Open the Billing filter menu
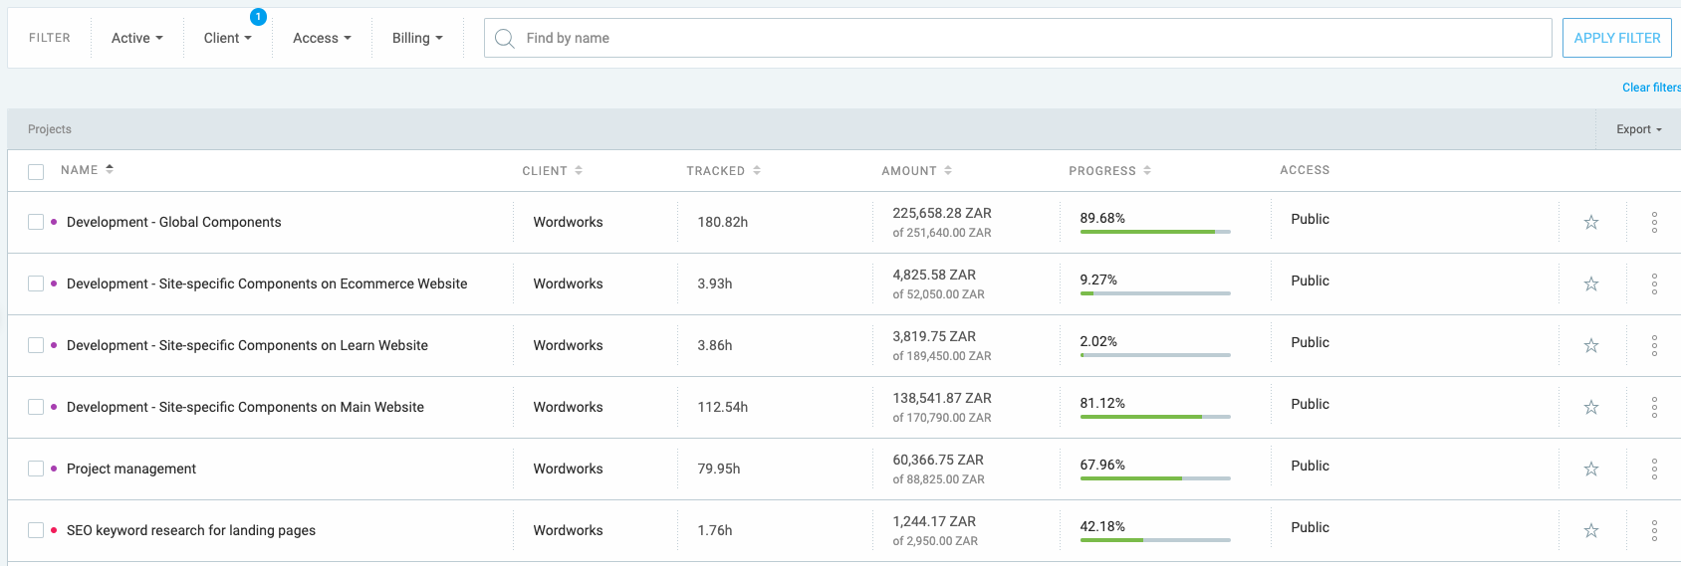 416,38
